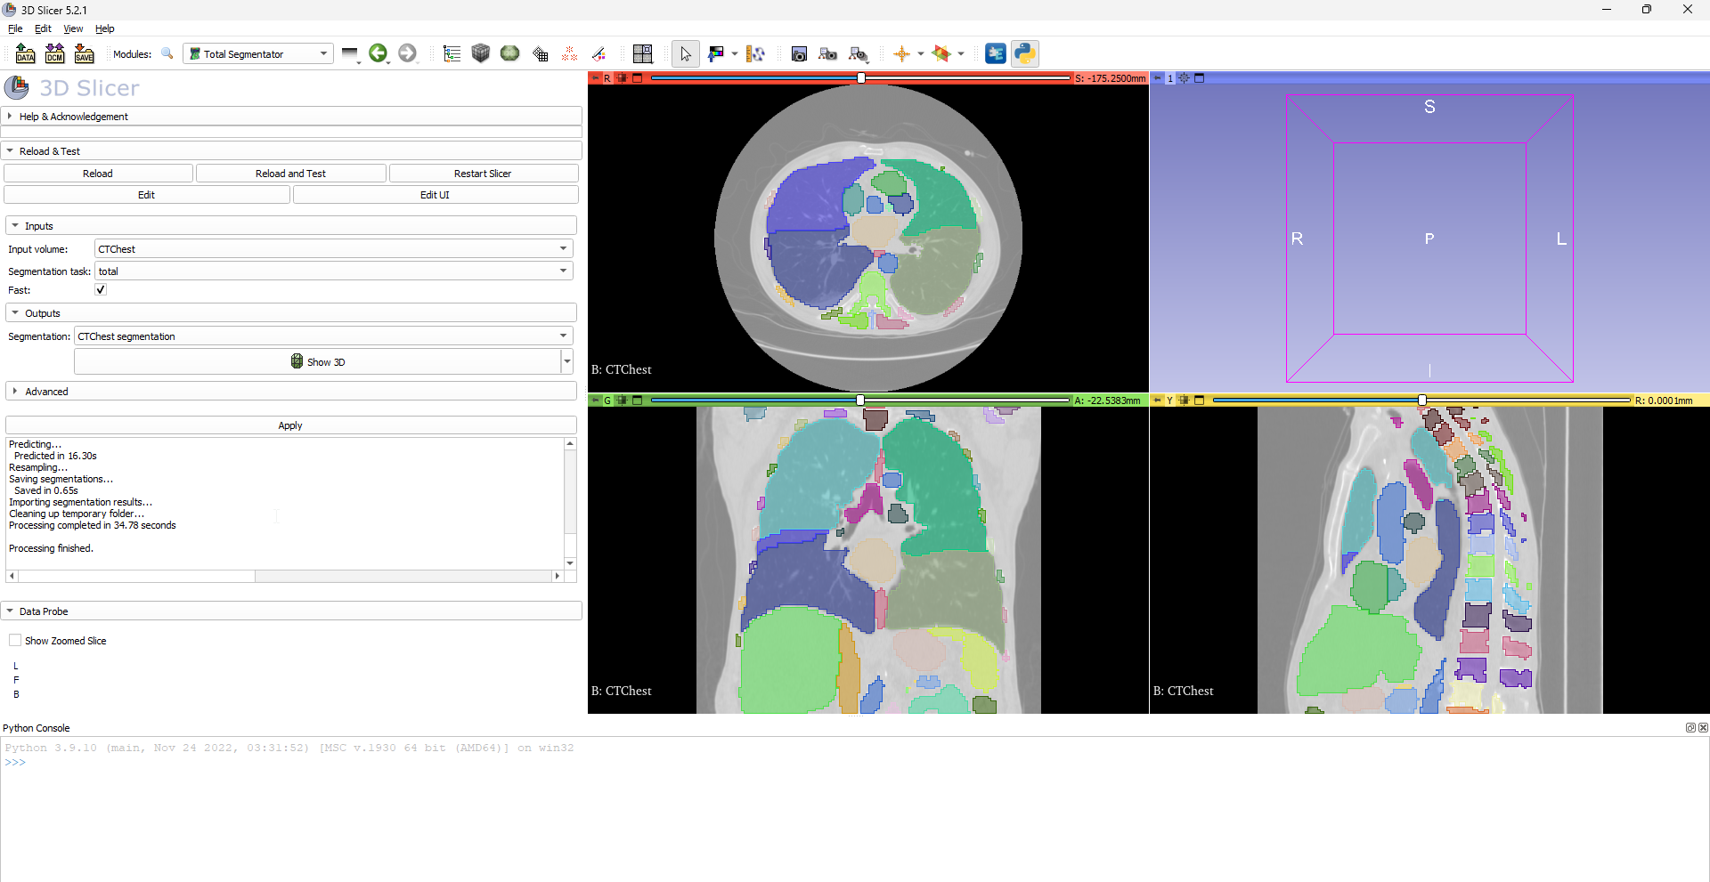Open the Extensions Manager icon
The height and width of the screenshot is (882, 1710).
(x=996, y=53)
